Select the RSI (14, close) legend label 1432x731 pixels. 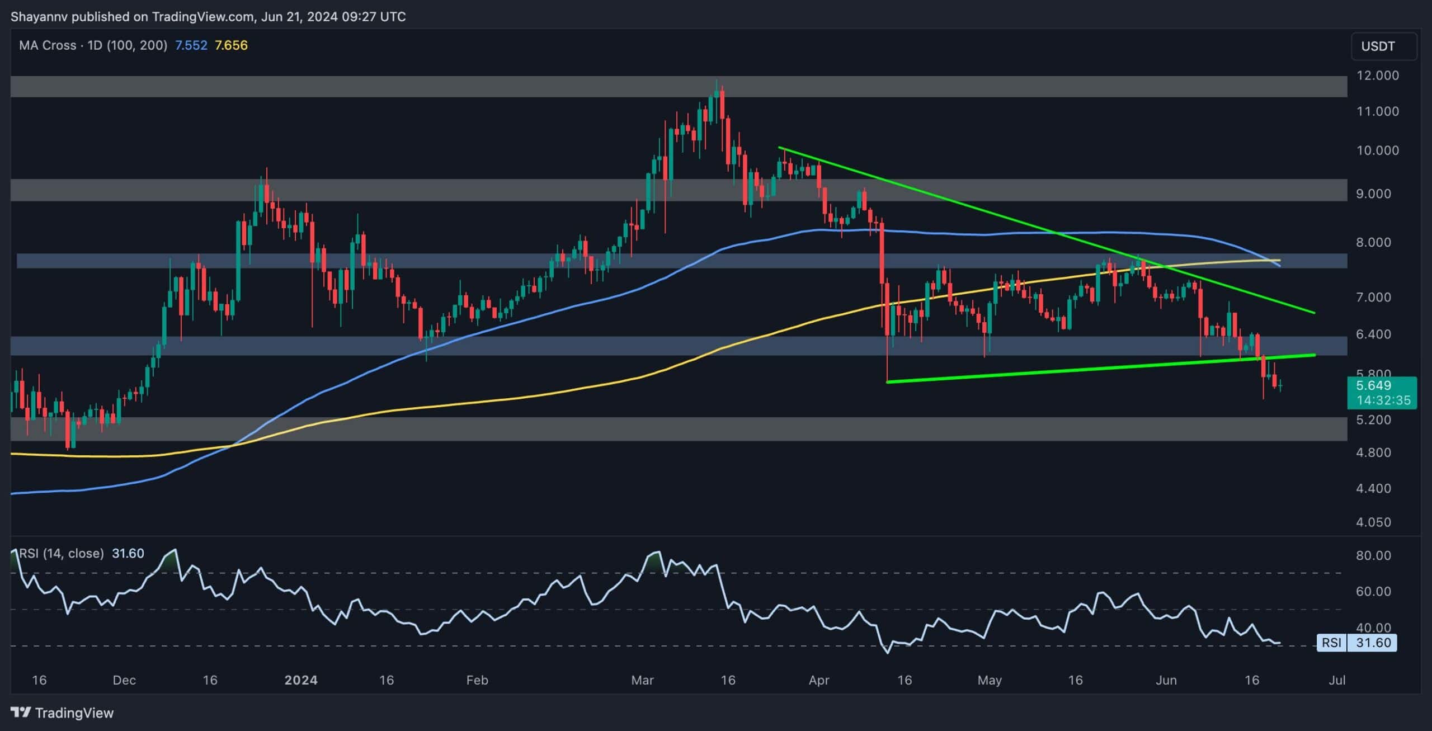point(62,553)
